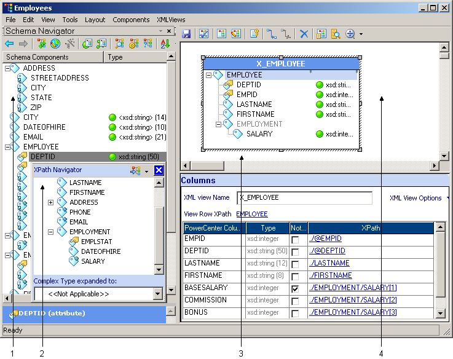Click the validate checkmark icon beside Save

[x=205, y=34]
